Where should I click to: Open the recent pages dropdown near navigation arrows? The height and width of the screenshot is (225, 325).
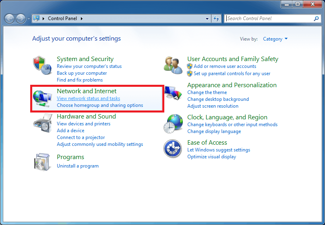point(29,19)
